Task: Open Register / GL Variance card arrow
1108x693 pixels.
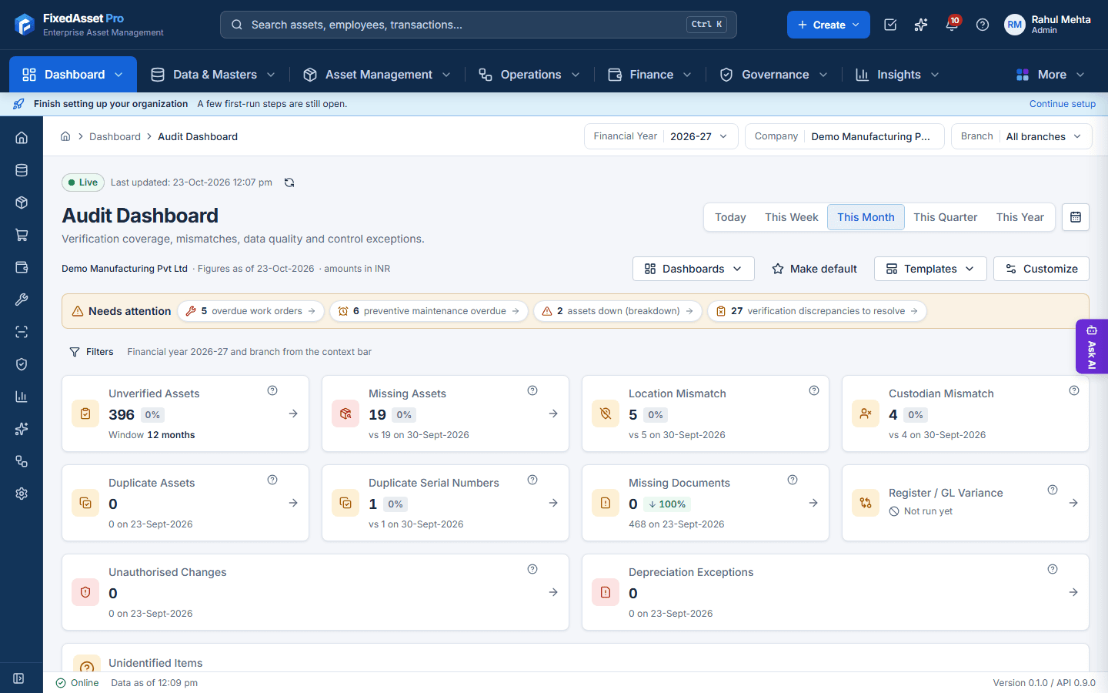Action: point(1073,503)
